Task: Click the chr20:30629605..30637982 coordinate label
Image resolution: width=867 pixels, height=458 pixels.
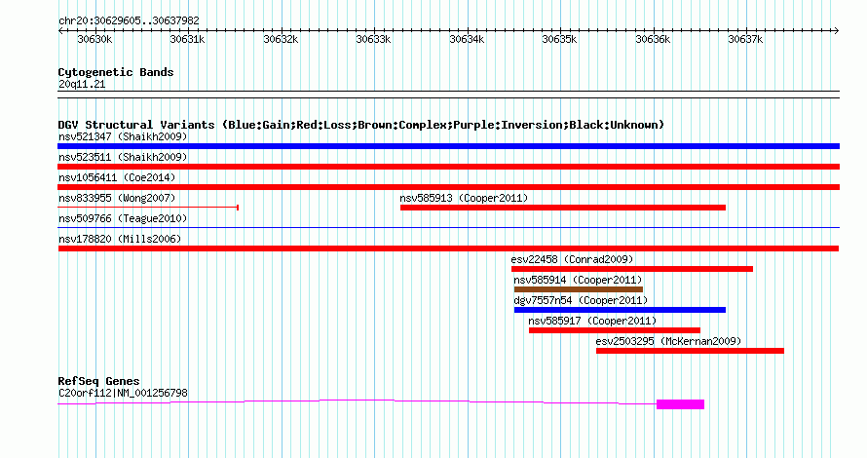Action: (129, 21)
